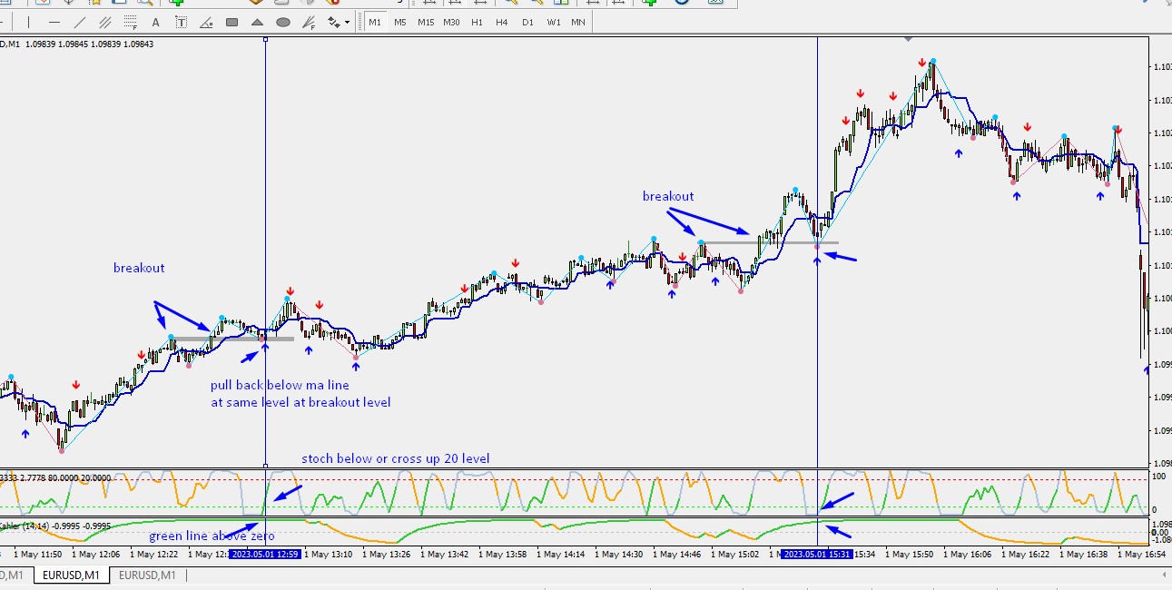
Task: Switch to M5 timeframe
Action: 400,22
